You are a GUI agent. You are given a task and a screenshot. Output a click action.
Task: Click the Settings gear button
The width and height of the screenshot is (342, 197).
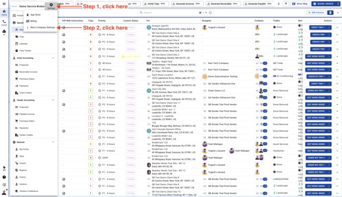51,6
